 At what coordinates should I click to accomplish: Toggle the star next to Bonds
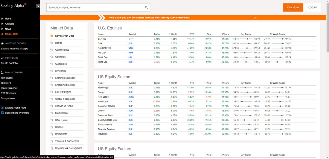[52, 43]
